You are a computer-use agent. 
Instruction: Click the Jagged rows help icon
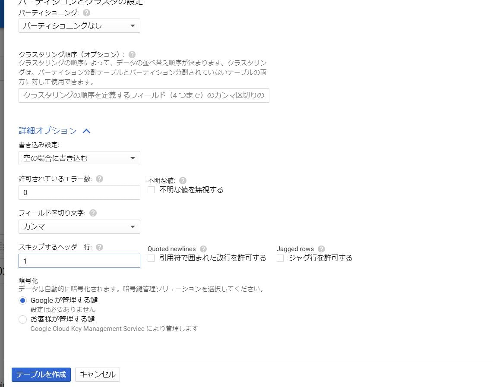[321, 249]
